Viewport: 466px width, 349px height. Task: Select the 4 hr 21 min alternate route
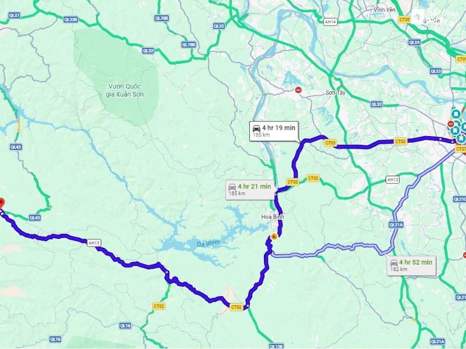(250, 190)
